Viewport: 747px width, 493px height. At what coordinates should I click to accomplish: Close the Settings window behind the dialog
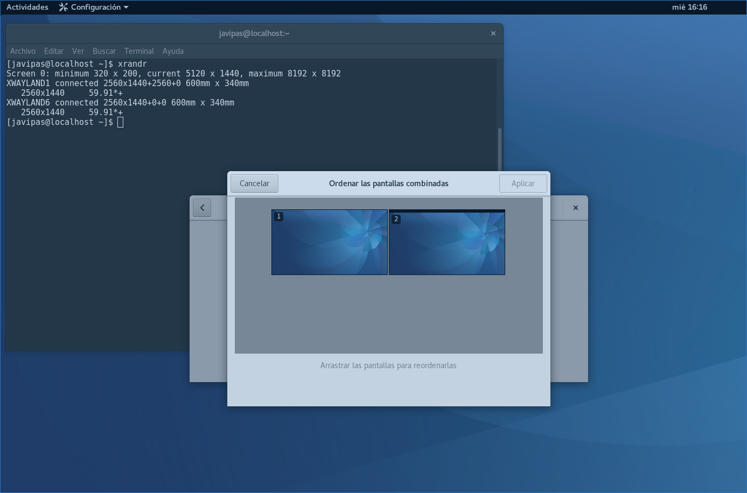point(575,208)
